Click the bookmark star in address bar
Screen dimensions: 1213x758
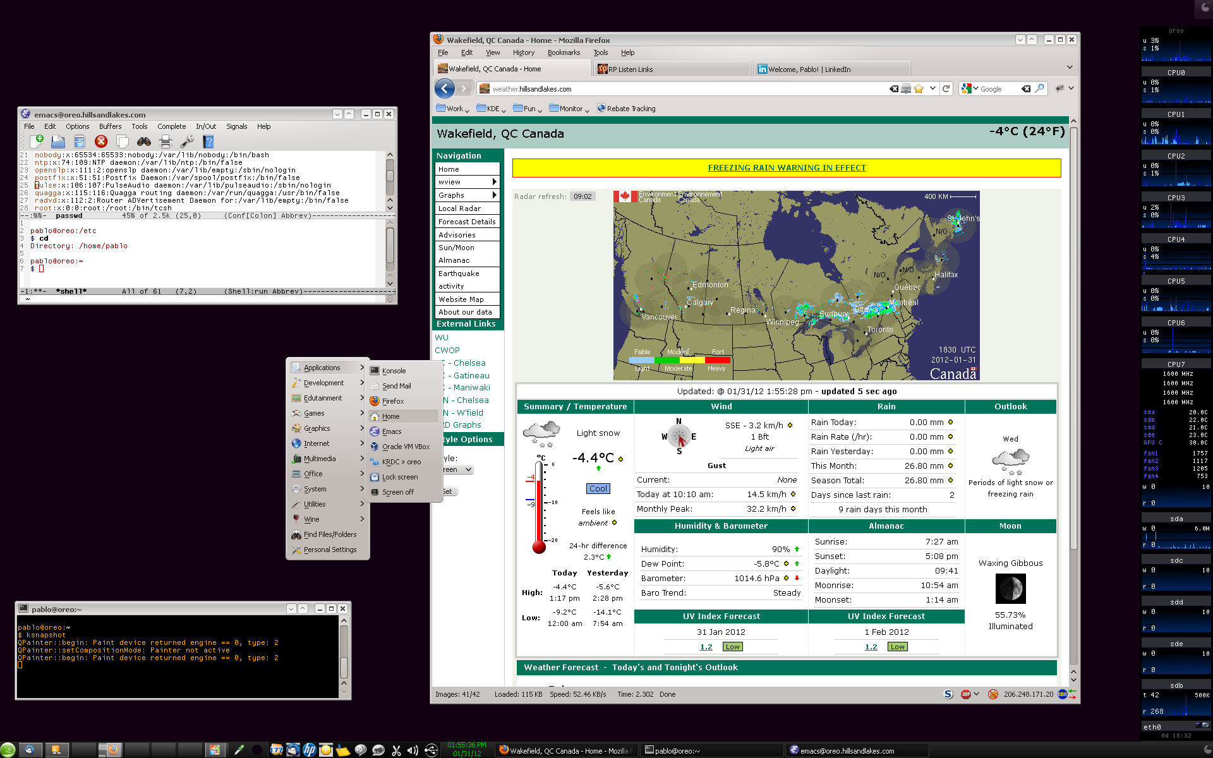(919, 89)
